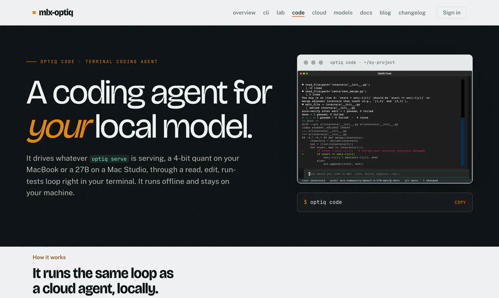Viewport: 499px width, 298px height.
Task: Click the "optiq code · ~/my-project" window title
Action: pyautogui.click(x=363, y=62)
